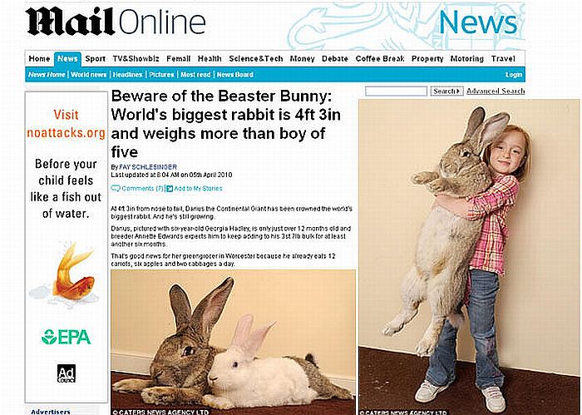Open the two rabbits photo

233,343
